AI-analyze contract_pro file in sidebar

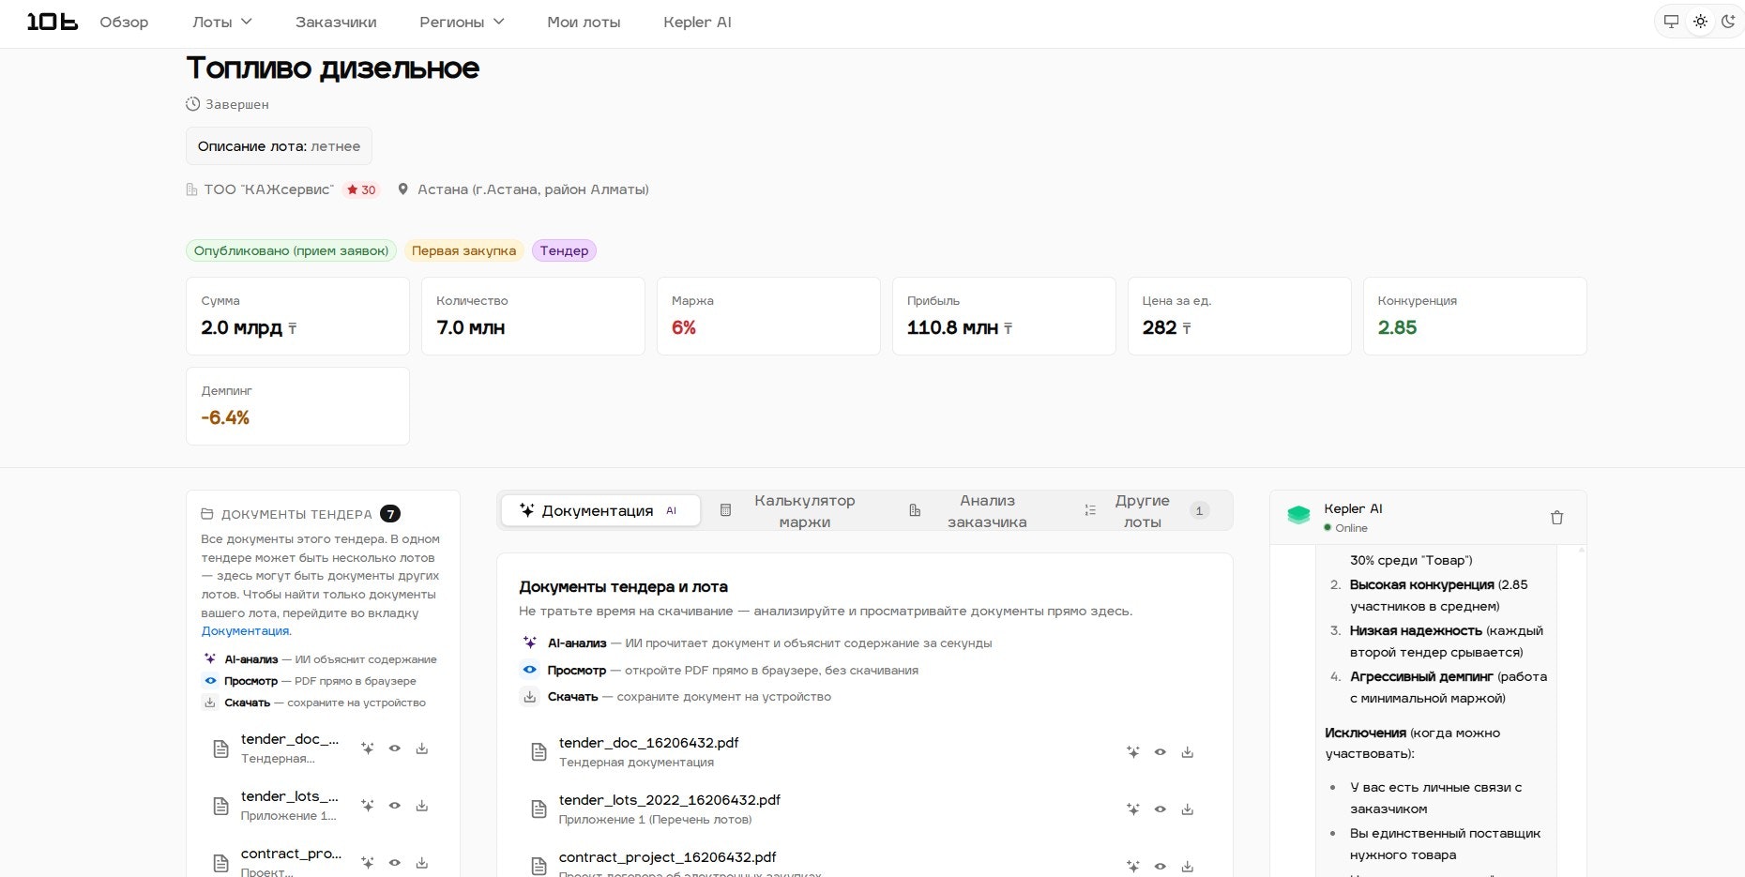pos(368,863)
